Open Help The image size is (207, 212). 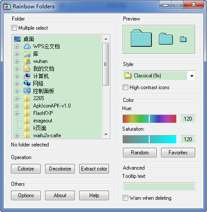point(94,195)
